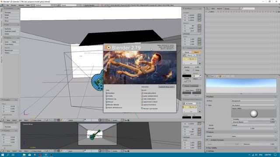The width and height of the screenshot is (280, 157).
Task: Open Surface shader Background dropdown
Action: 254,101
